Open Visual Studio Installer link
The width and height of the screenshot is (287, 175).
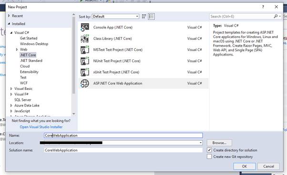[41, 127]
